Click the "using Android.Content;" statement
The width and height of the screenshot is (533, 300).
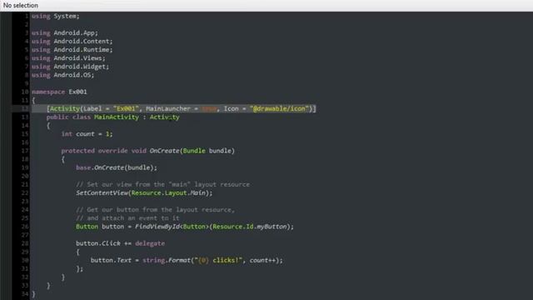tap(72, 41)
